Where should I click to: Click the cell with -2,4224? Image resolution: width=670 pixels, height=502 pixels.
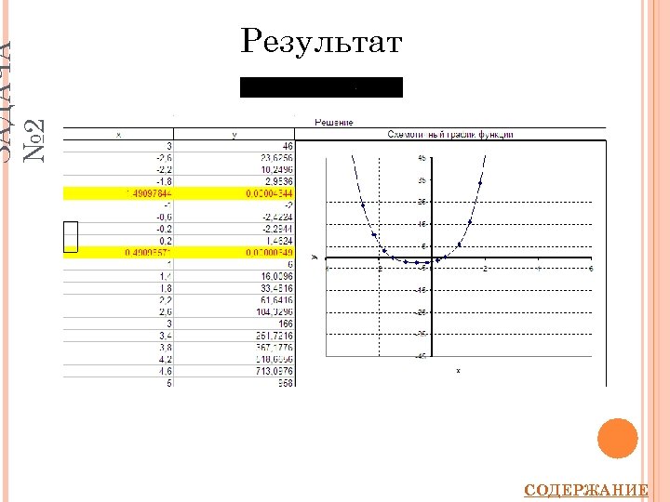[234, 217]
